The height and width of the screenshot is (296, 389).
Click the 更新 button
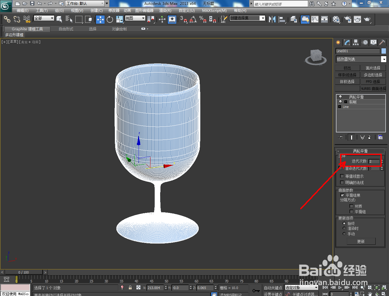pyautogui.click(x=361, y=241)
